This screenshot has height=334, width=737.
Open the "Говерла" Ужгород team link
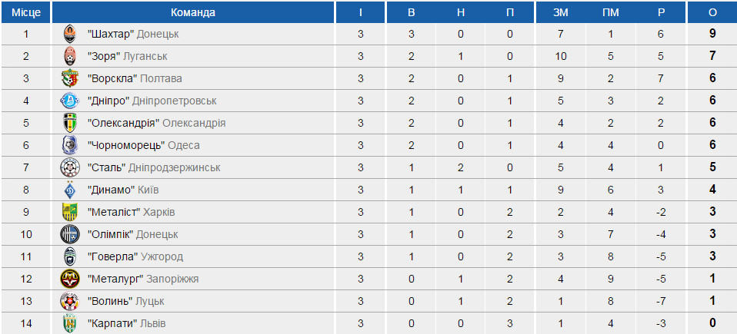click(x=135, y=256)
